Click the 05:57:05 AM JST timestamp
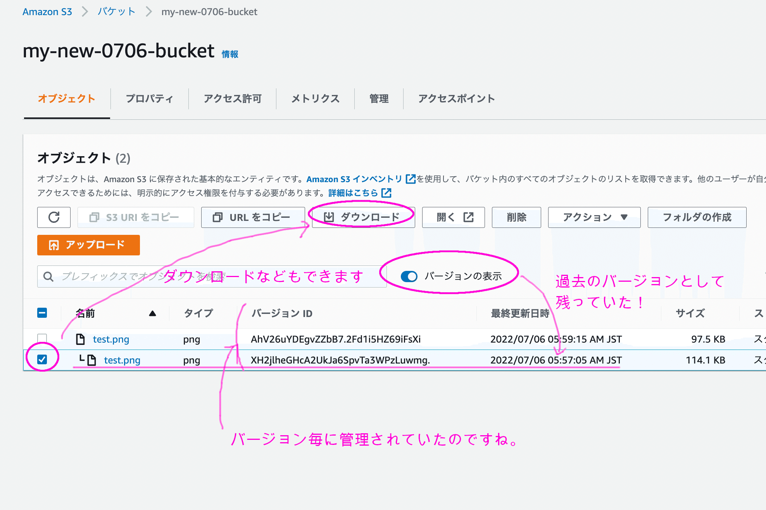 [x=556, y=360]
